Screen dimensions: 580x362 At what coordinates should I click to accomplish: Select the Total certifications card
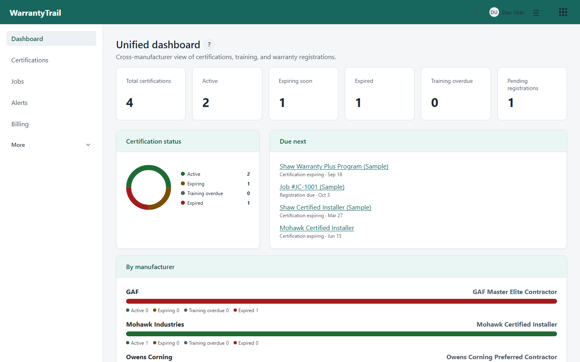[x=151, y=94]
